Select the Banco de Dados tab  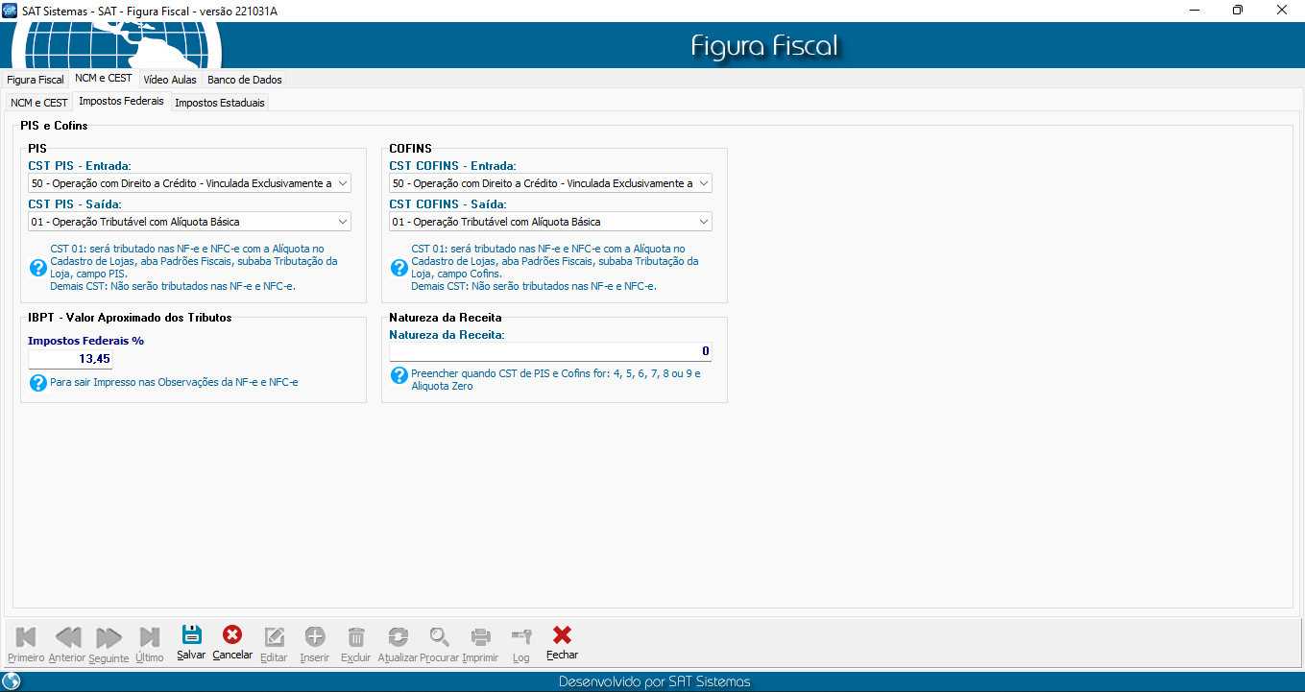click(x=245, y=80)
